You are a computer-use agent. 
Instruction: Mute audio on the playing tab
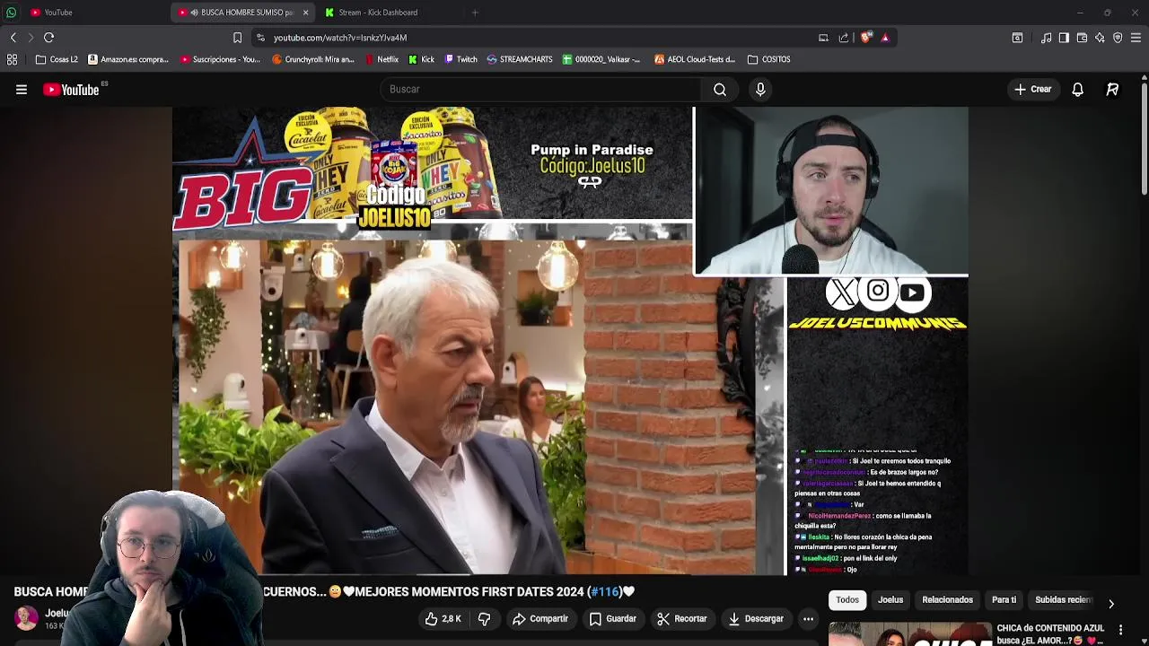(195, 13)
